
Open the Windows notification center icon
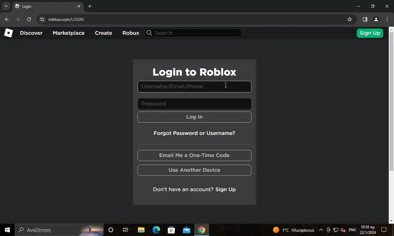(x=384, y=230)
